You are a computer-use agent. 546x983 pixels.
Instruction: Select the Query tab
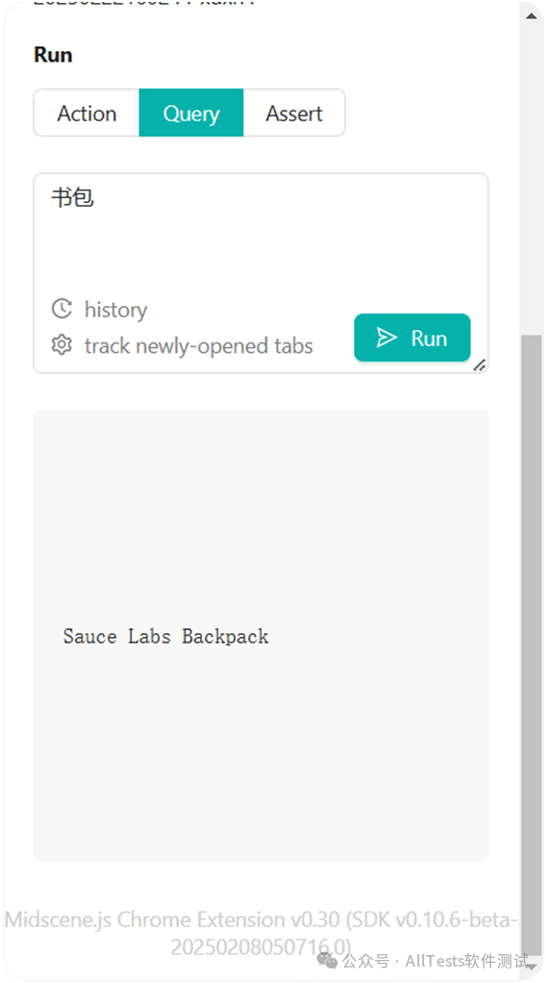191,113
